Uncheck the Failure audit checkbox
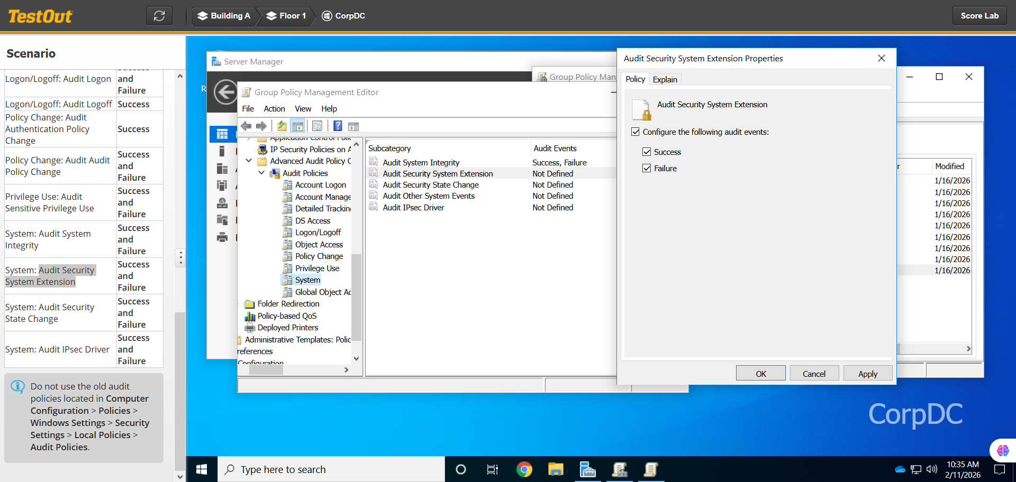The height and width of the screenshot is (482, 1016). coord(647,169)
